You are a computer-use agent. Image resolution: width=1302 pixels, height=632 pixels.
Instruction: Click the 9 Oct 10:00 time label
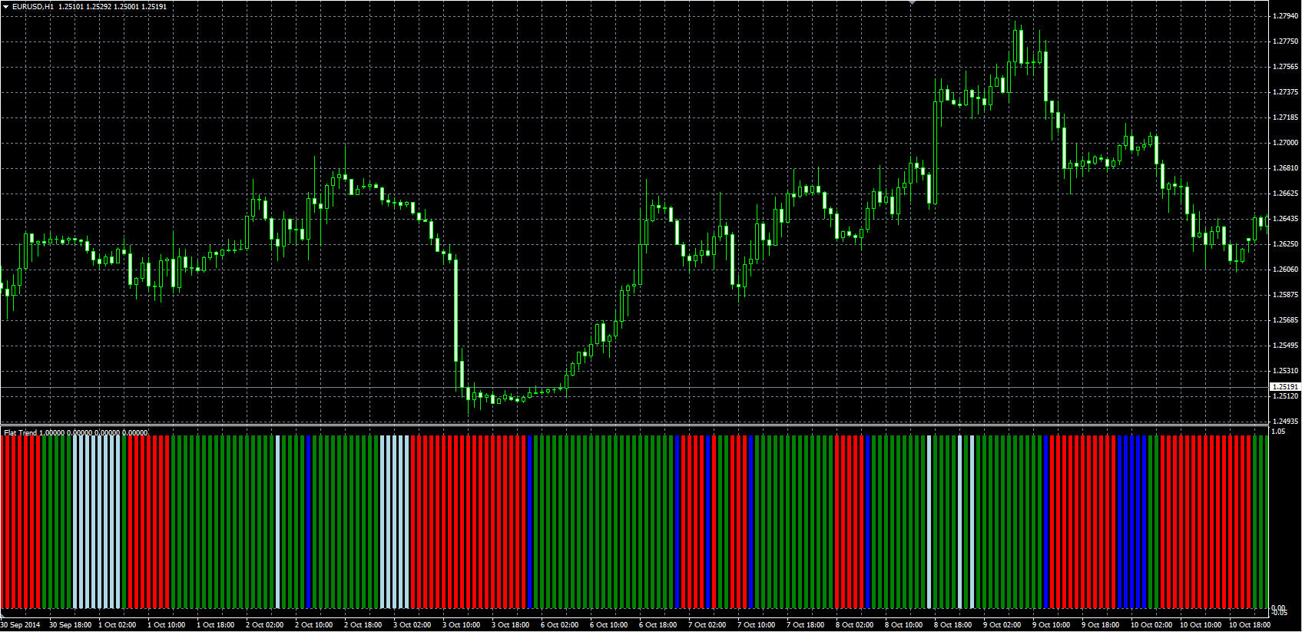point(1052,625)
